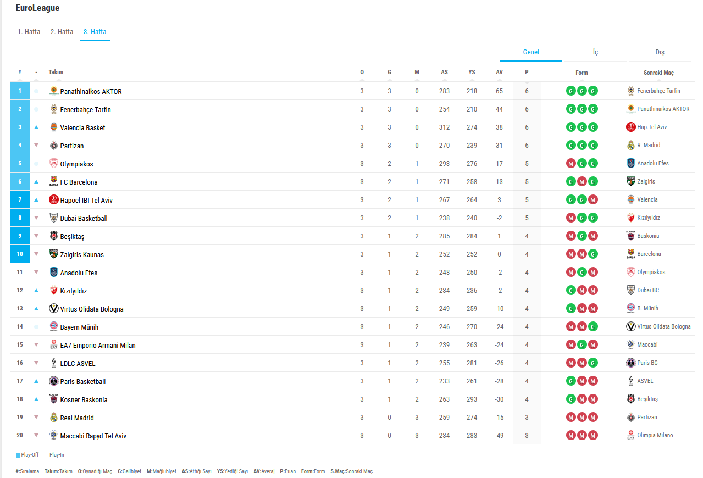Open Fenerbahçe Tarfin team link
Image resolution: width=703 pixels, height=478 pixels.
85,110
